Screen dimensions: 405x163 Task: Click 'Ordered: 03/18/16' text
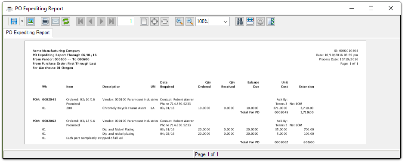point(80,121)
